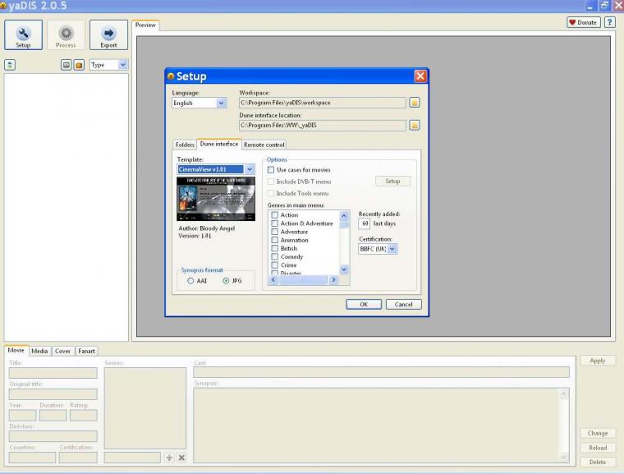Click the orange TV icon button
Viewport: 624px width, 474px height.
[79, 65]
